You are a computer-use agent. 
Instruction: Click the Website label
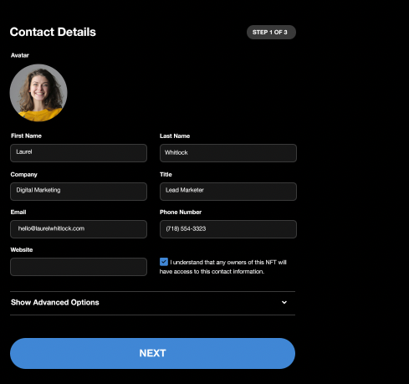click(x=22, y=249)
